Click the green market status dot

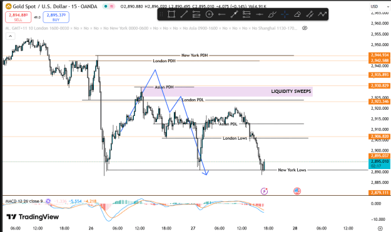106,6
